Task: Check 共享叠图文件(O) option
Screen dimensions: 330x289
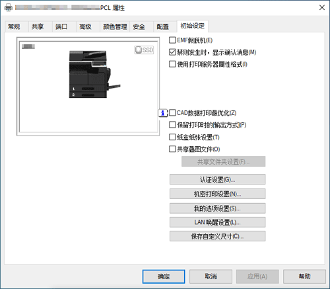Action: (x=172, y=149)
